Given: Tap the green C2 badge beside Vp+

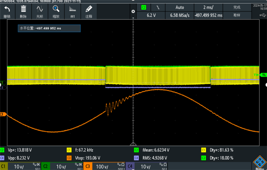Looking at the screenshot, I should (2, 150).
